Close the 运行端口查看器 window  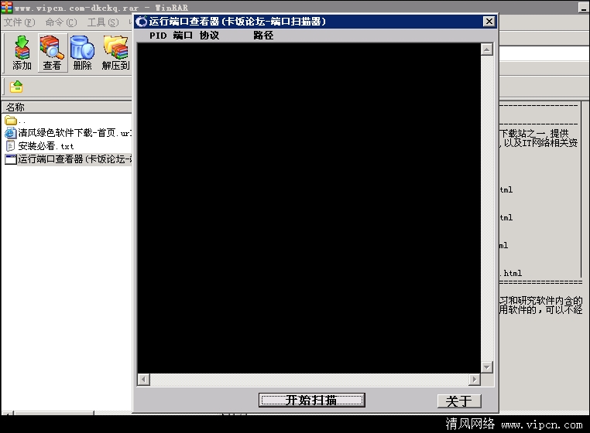489,22
